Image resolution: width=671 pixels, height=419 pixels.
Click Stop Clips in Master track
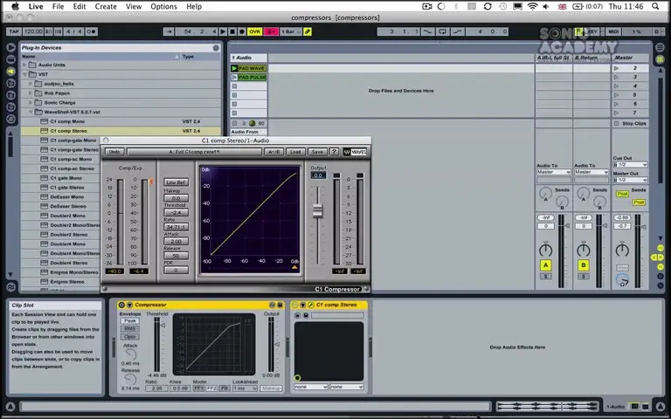coord(630,124)
